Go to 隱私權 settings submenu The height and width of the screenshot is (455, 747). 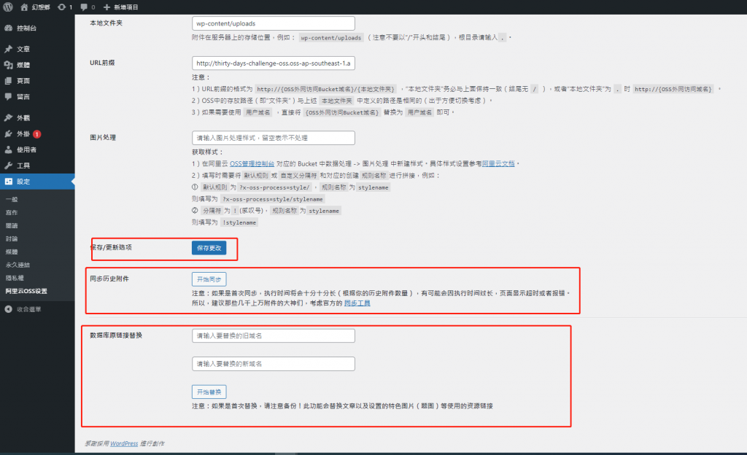pos(15,278)
